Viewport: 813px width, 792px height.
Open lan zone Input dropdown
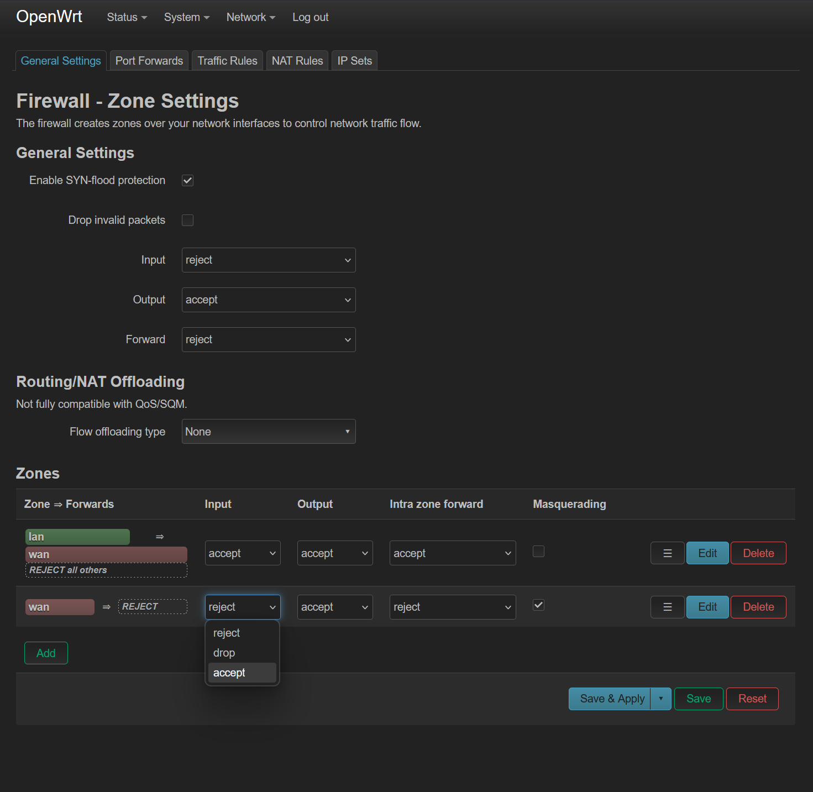[243, 553]
